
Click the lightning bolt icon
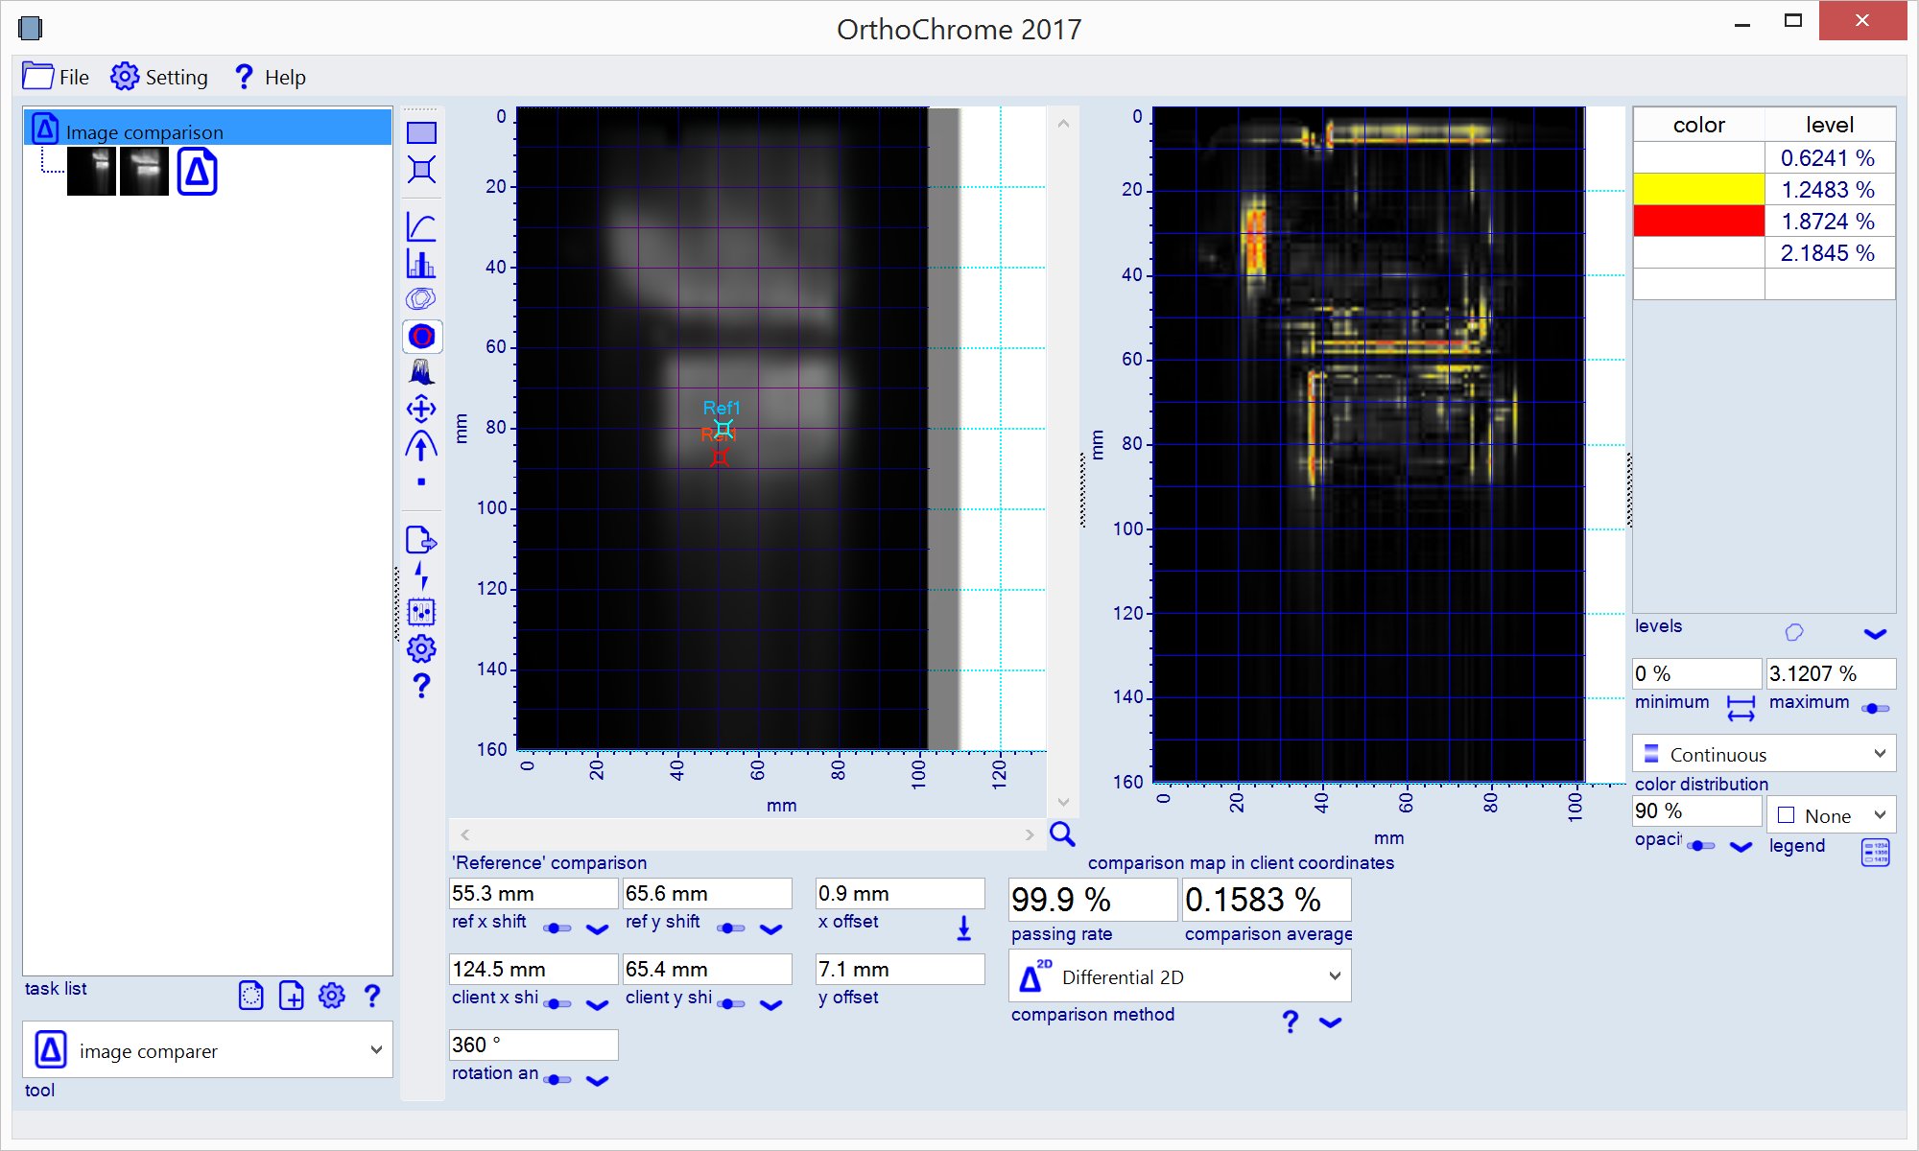[421, 575]
